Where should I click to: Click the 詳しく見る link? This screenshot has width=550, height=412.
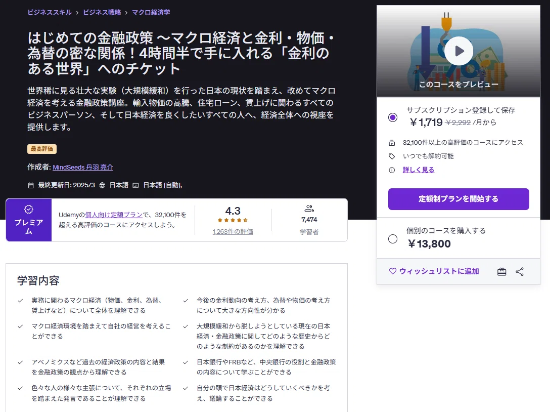click(419, 170)
